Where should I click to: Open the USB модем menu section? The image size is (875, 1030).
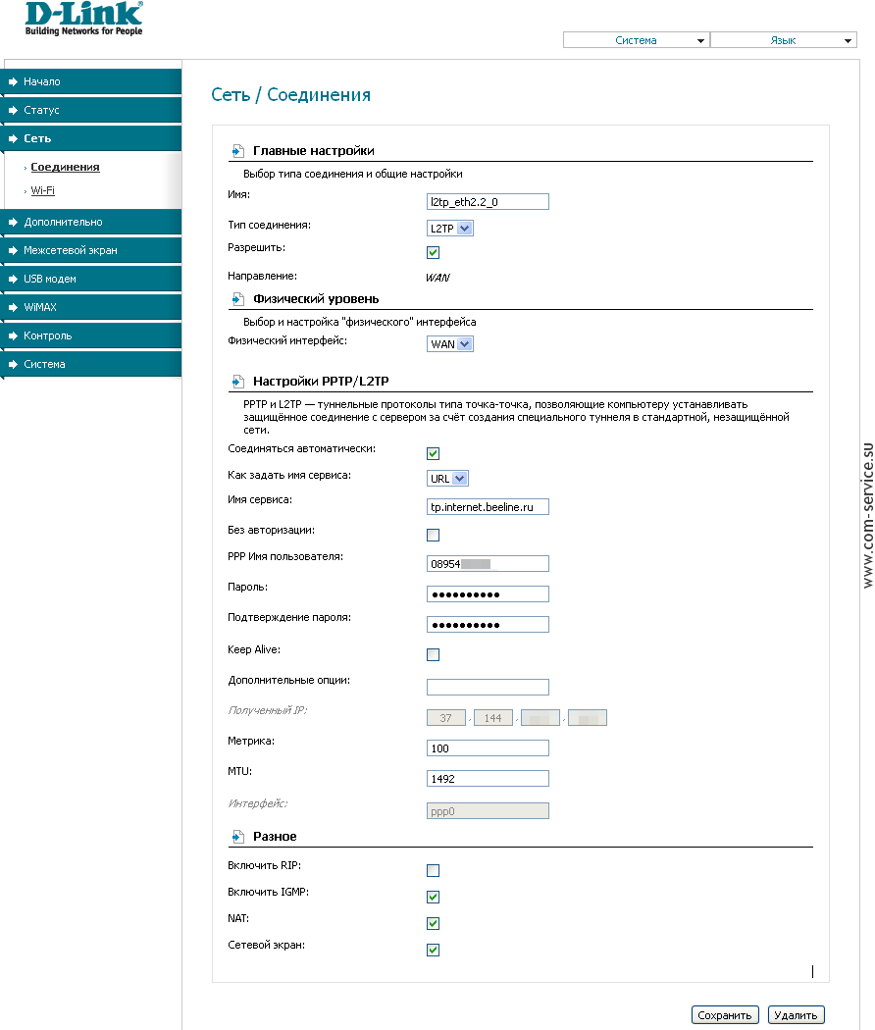pos(92,279)
